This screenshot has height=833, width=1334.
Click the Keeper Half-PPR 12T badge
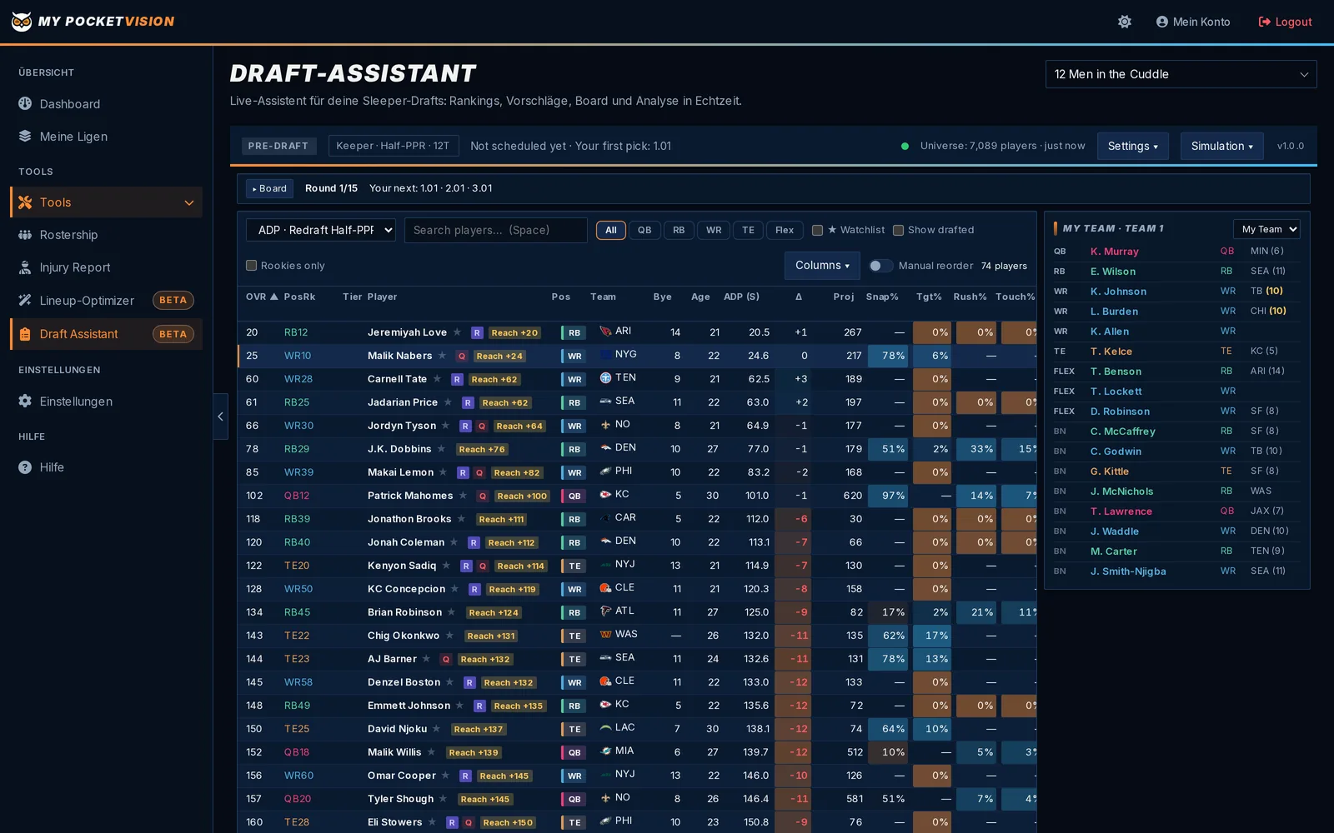393,146
